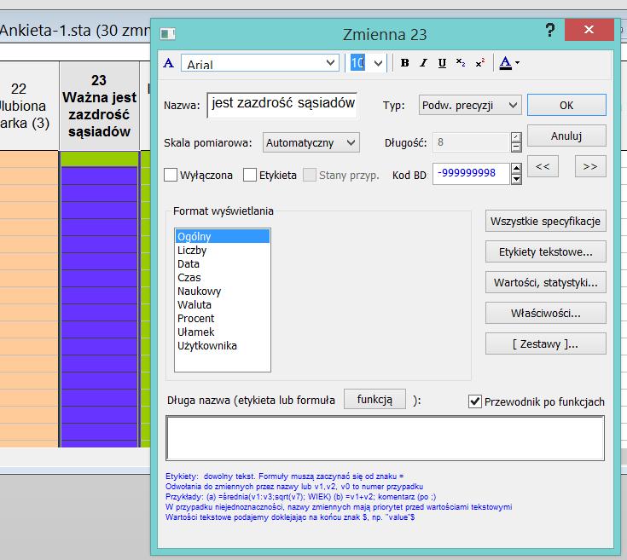Select Naukowy display format
627x560 pixels.
[223, 292]
